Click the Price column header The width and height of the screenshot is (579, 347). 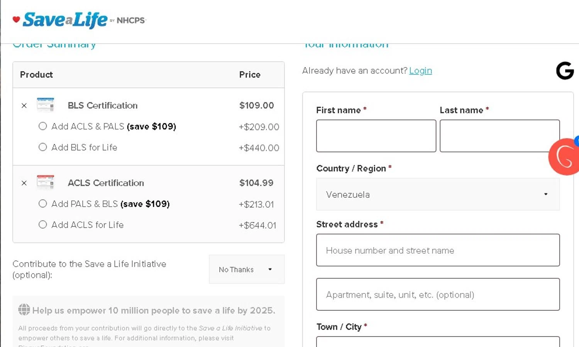[x=250, y=75]
